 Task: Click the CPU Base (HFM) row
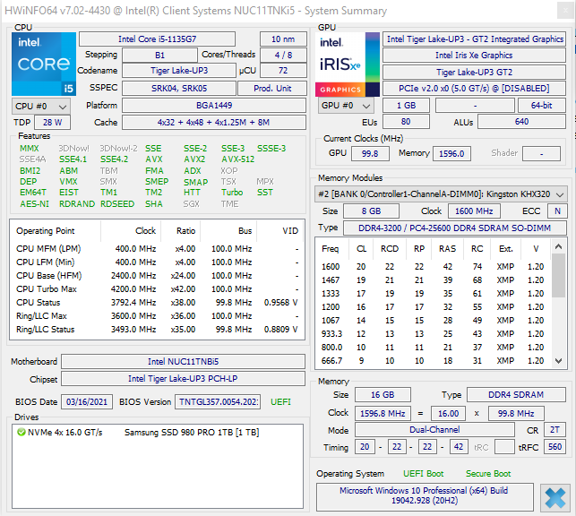tap(158, 276)
